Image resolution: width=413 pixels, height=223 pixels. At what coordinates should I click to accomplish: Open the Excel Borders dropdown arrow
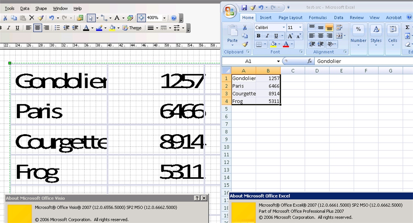[x=265, y=44]
